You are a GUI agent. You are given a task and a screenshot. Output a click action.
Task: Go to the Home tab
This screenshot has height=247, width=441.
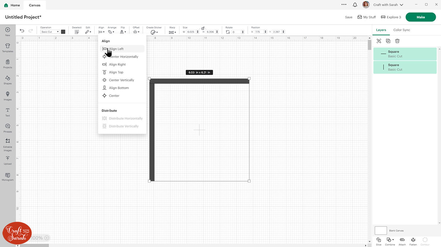(x=12, y=5)
